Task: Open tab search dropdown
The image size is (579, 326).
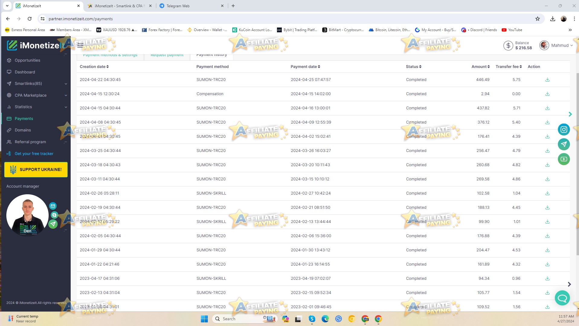Action: 7,6
